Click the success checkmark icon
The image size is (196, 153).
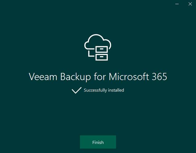pyautogui.click(x=77, y=90)
